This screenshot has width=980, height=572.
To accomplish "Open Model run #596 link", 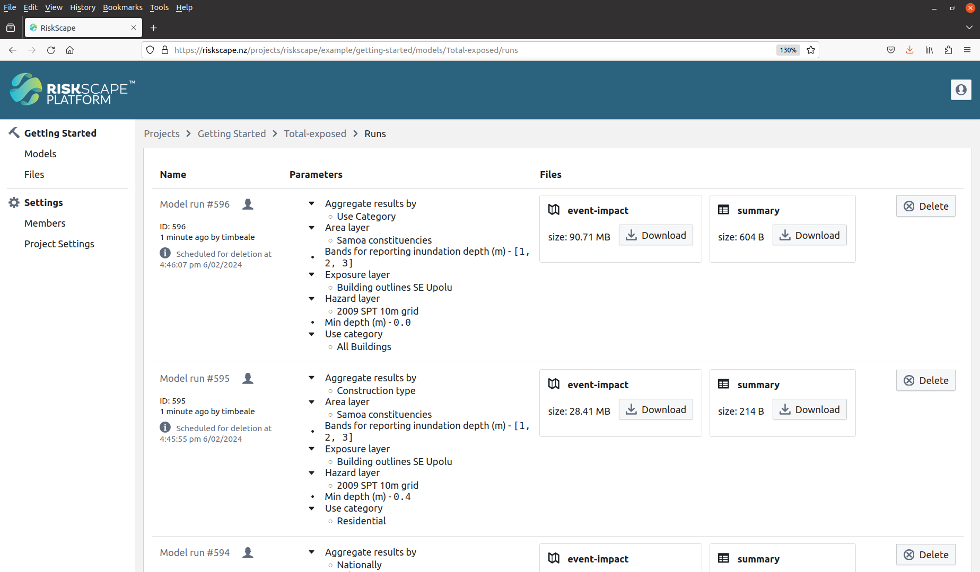I will [x=195, y=204].
